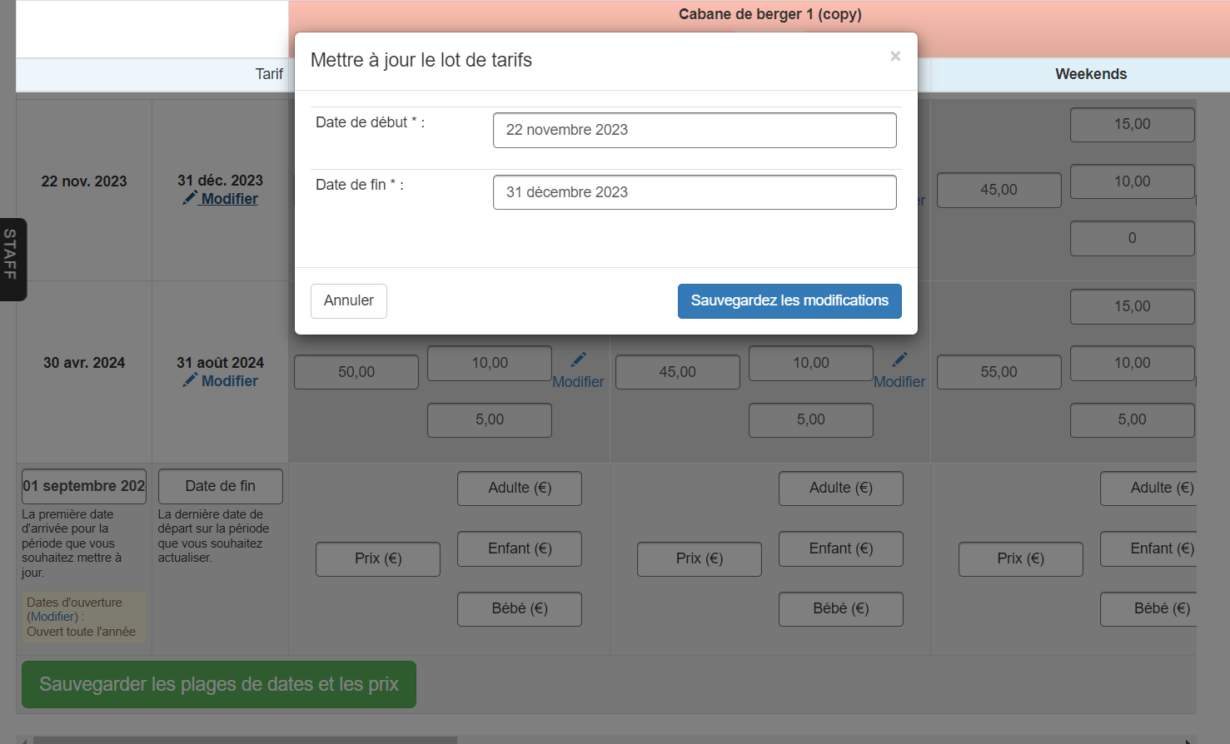Click the Annuler button
1230x744 pixels.
coord(349,300)
